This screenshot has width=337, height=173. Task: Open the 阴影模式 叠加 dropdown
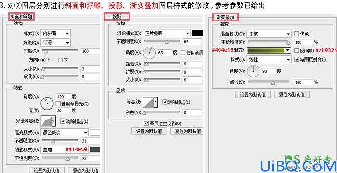(65, 149)
